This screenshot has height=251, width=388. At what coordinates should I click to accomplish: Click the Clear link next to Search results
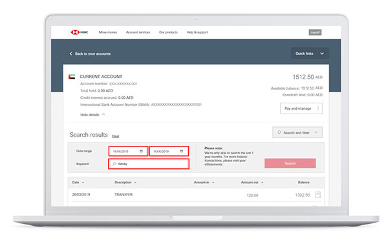(x=115, y=136)
